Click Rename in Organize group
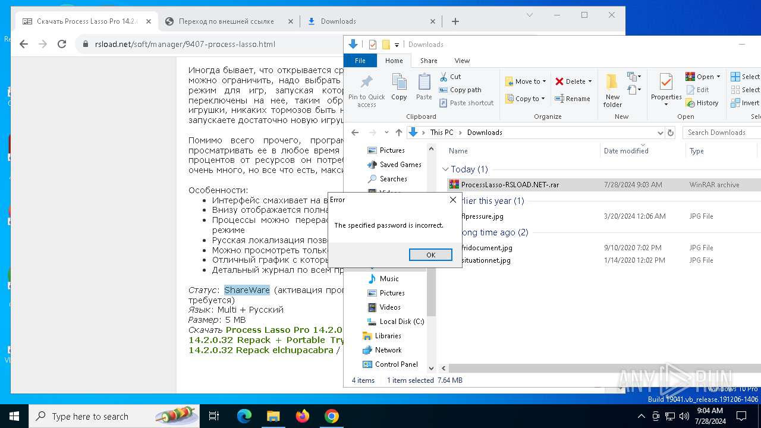The width and height of the screenshot is (761, 428). coord(572,99)
